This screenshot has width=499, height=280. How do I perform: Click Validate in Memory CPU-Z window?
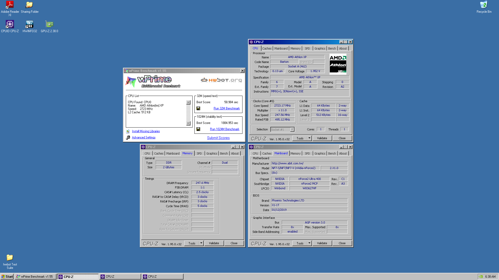214,243
